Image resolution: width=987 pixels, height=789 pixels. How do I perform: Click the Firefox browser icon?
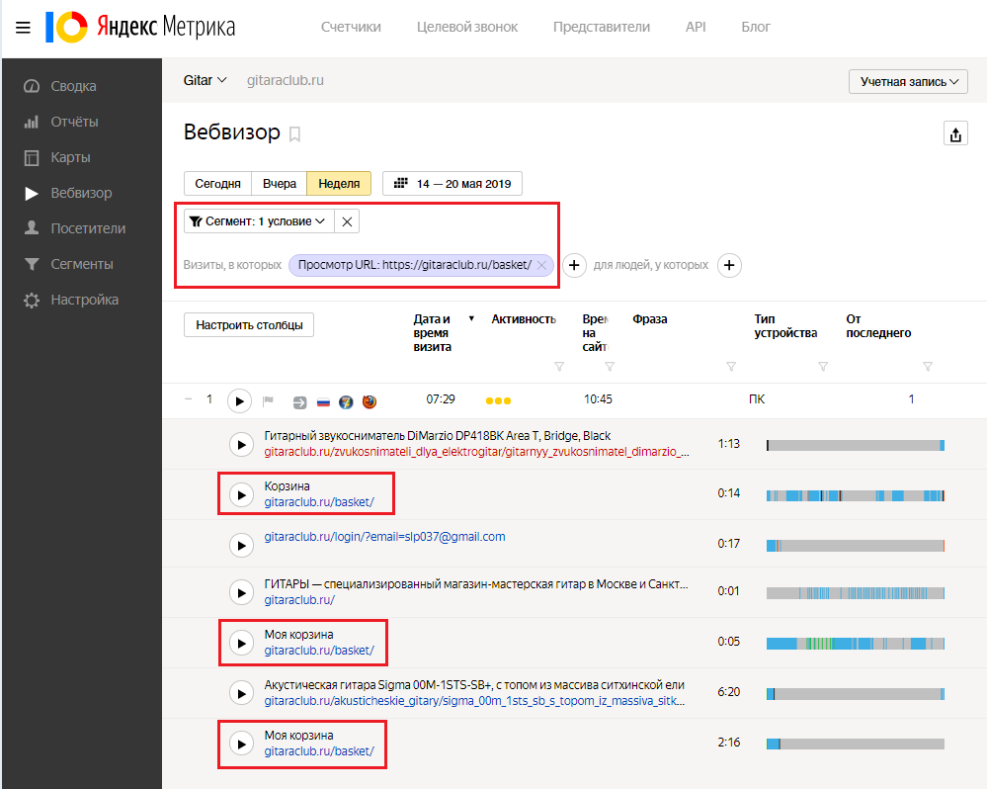370,401
